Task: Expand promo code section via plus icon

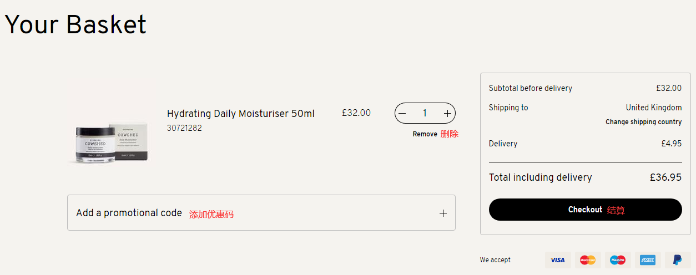Action: (443, 213)
